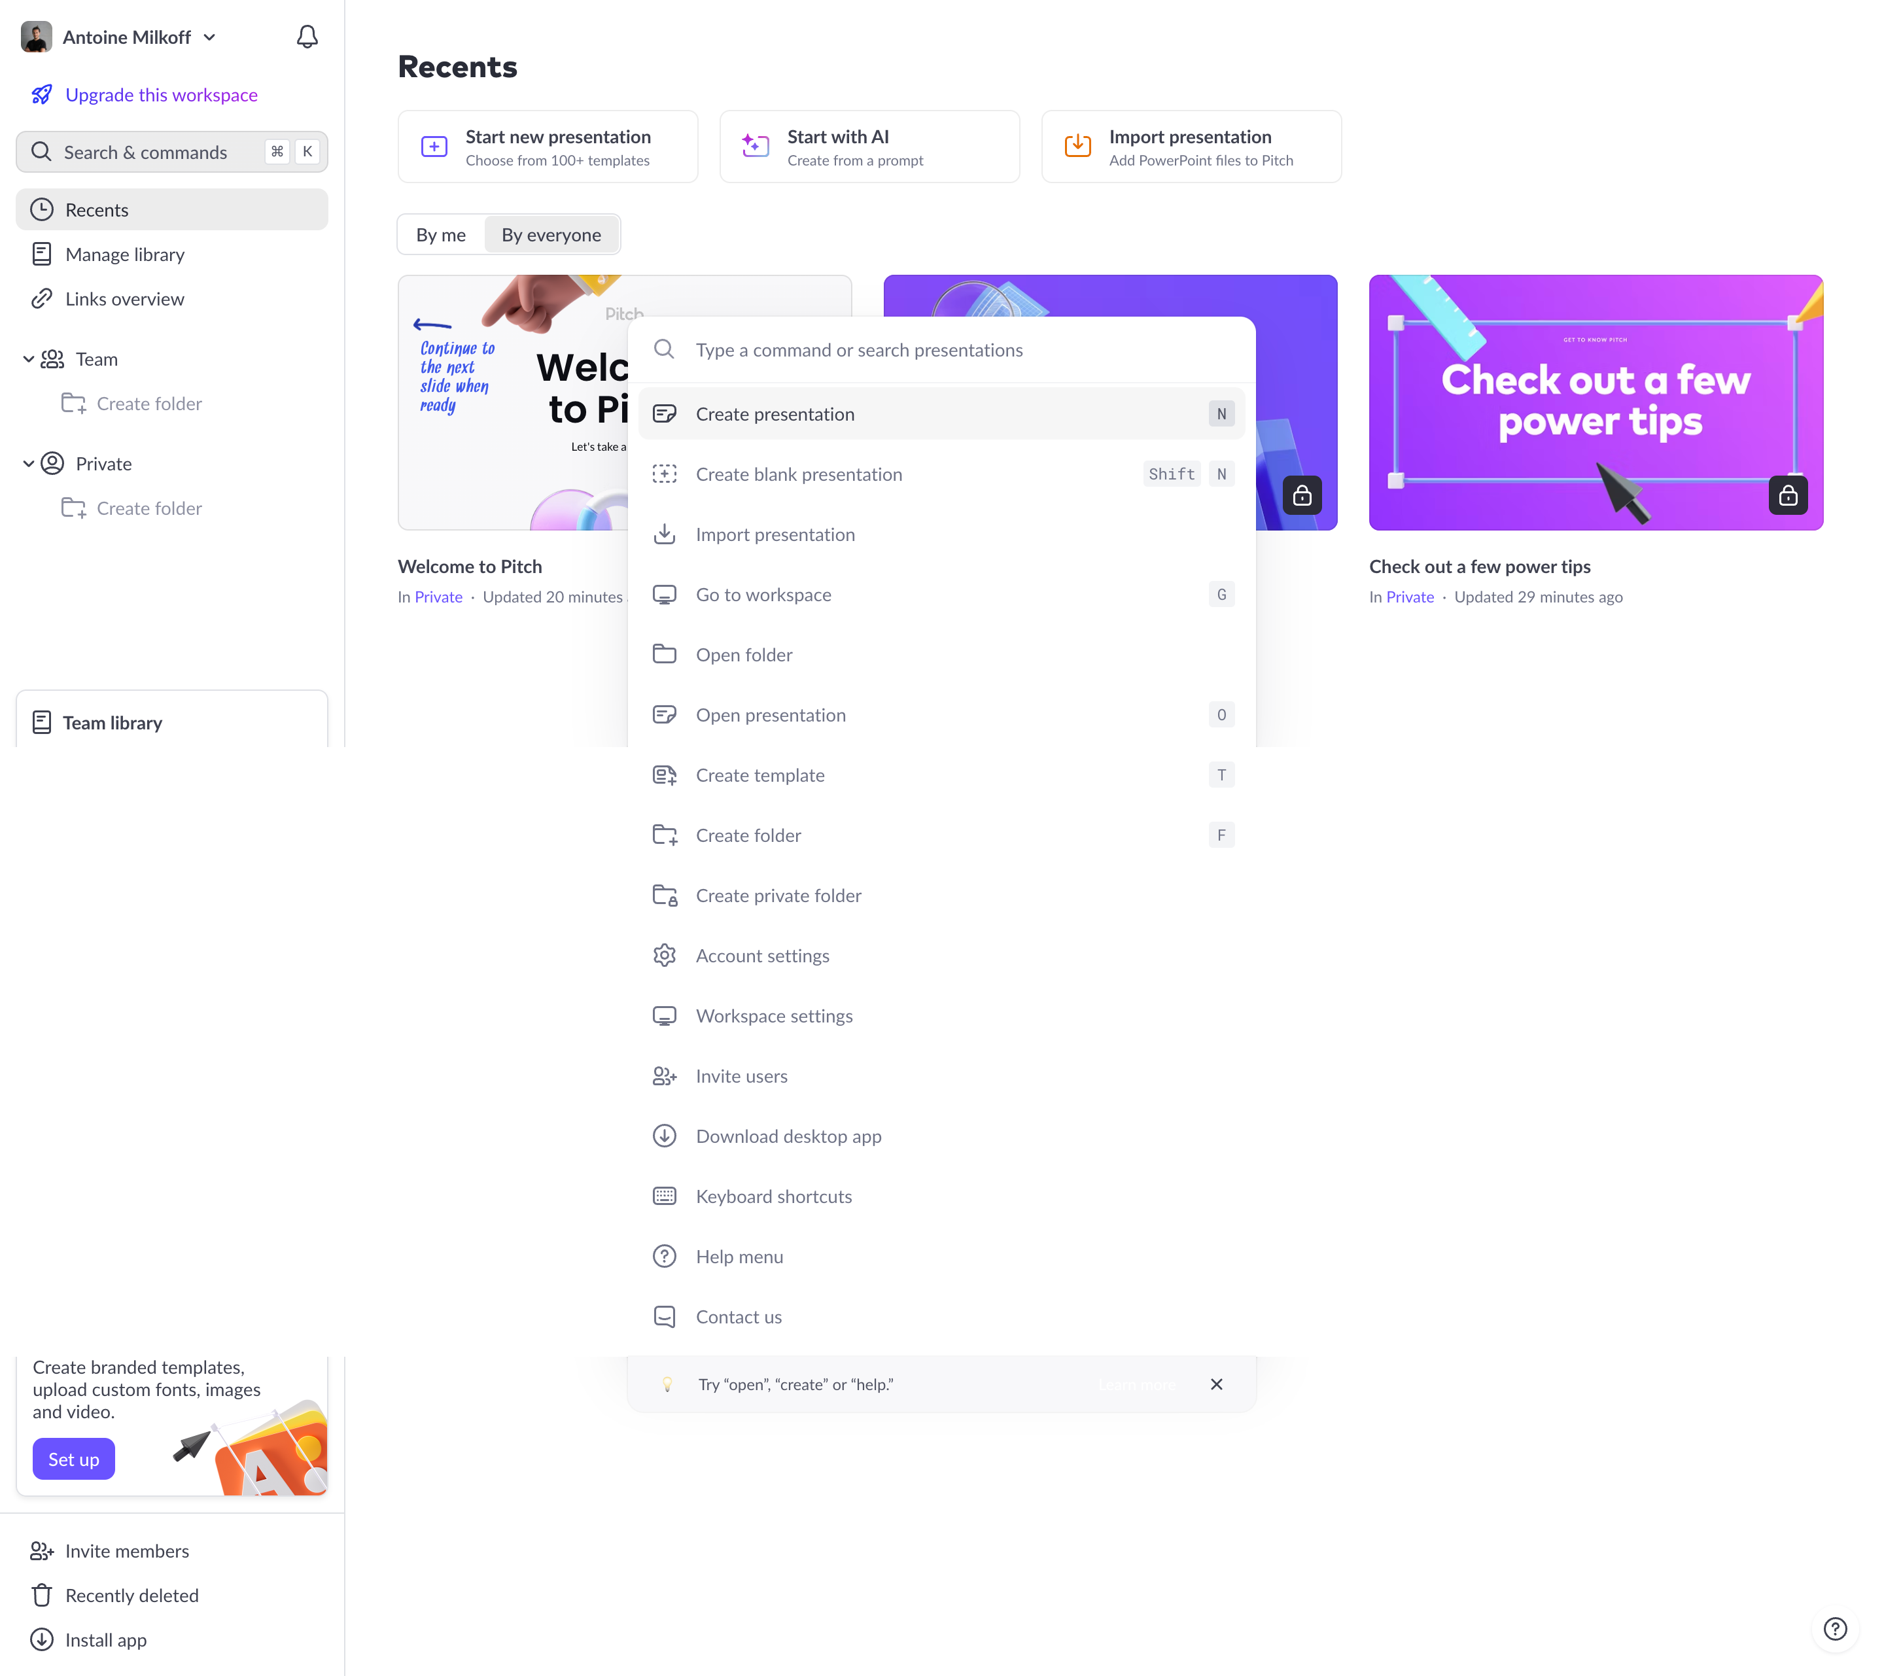
Task: Click the Go to workspace monitor icon
Action: click(x=665, y=595)
